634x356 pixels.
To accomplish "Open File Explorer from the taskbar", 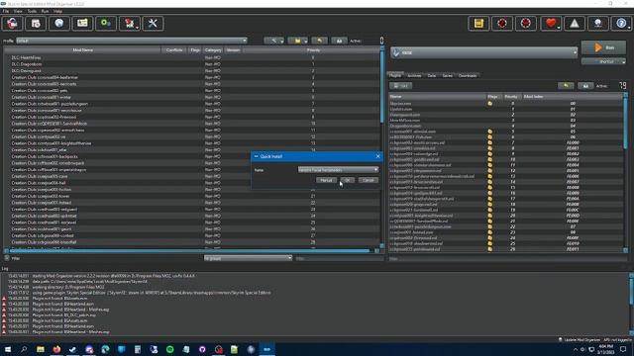I will click(41, 349).
